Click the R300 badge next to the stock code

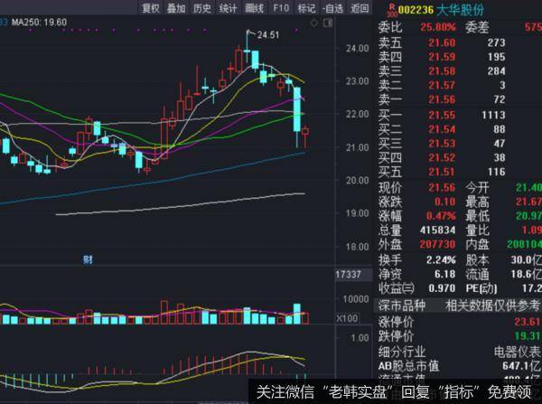click(392, 10)
